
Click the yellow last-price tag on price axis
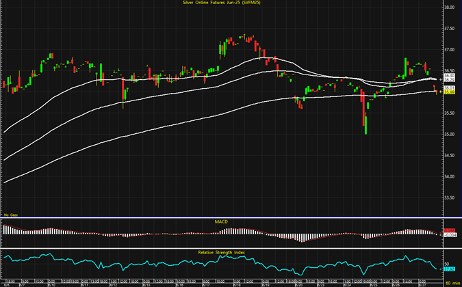(449, 92)
